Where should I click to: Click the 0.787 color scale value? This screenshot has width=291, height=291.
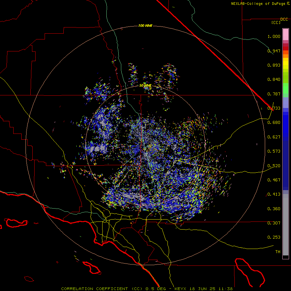pos(274,94)
